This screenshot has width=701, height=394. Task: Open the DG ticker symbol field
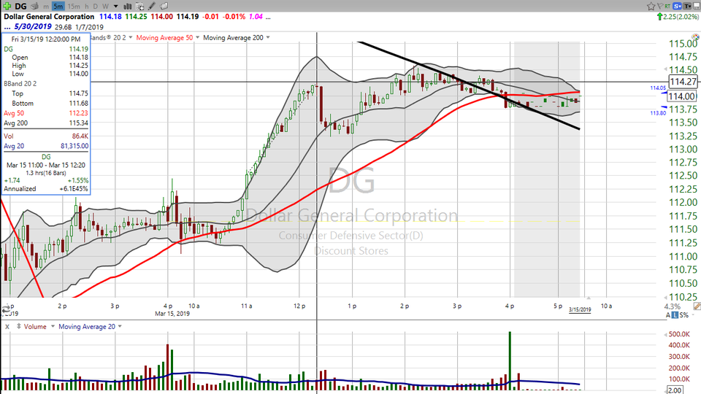coord(20,7)
